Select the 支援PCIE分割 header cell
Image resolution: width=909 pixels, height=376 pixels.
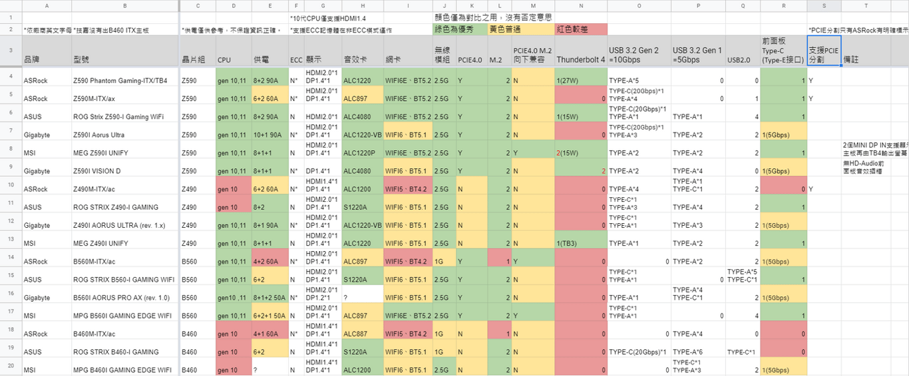coord(824,51)
